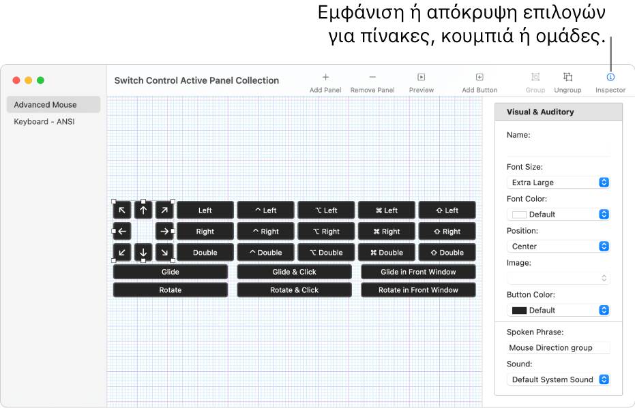The height and width of the screenshot is (408, 635).
Task: Select the Shift Double panel button
Action: 447,252
